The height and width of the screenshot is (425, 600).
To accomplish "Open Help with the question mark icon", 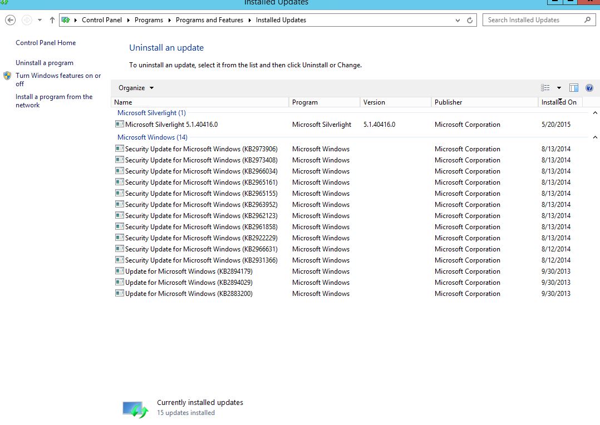I will pyautogui.click(x=589, y=88).
